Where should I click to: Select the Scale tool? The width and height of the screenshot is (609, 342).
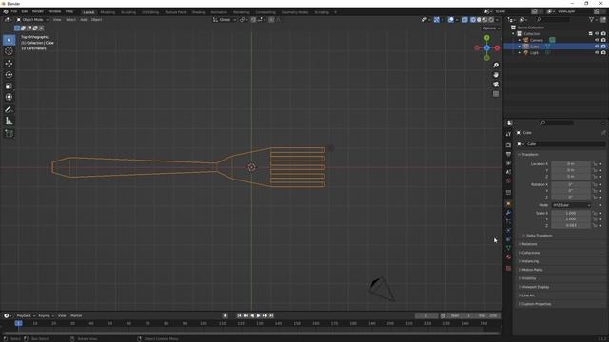click(x=9, y=85)
